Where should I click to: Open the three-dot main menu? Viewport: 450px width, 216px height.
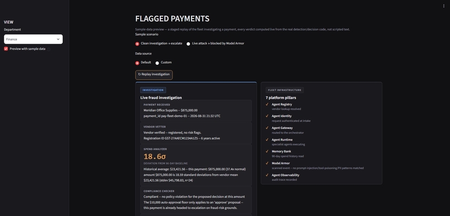click(x=444, y=6)
